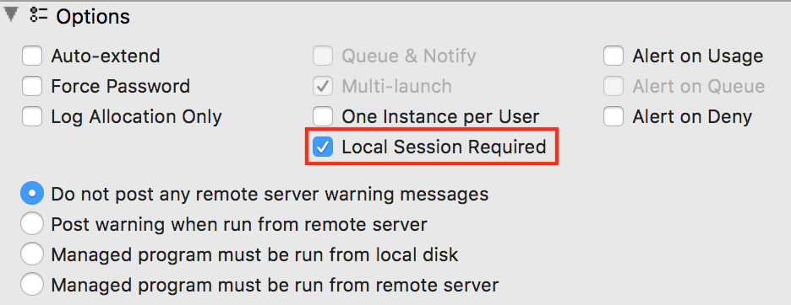Click the disabled Alert on Queue checkbox
Screen dimensions: 791x305
[614, 87]
